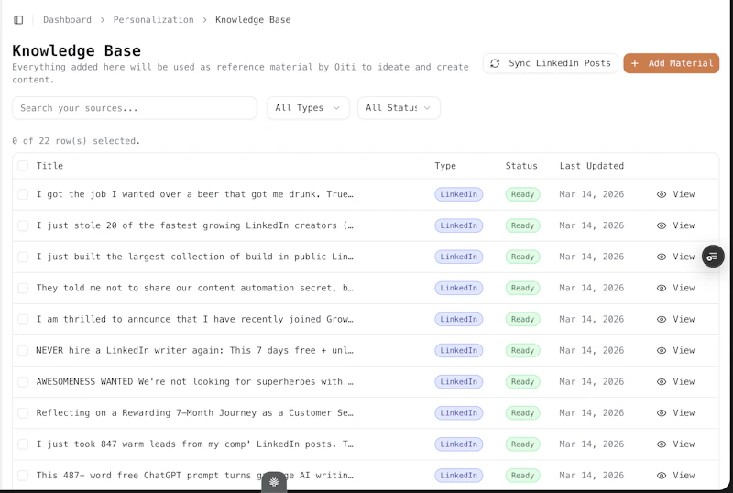View the 'I just stole 20' entry
Screen dimensions: 733x493
pos(675,225)
